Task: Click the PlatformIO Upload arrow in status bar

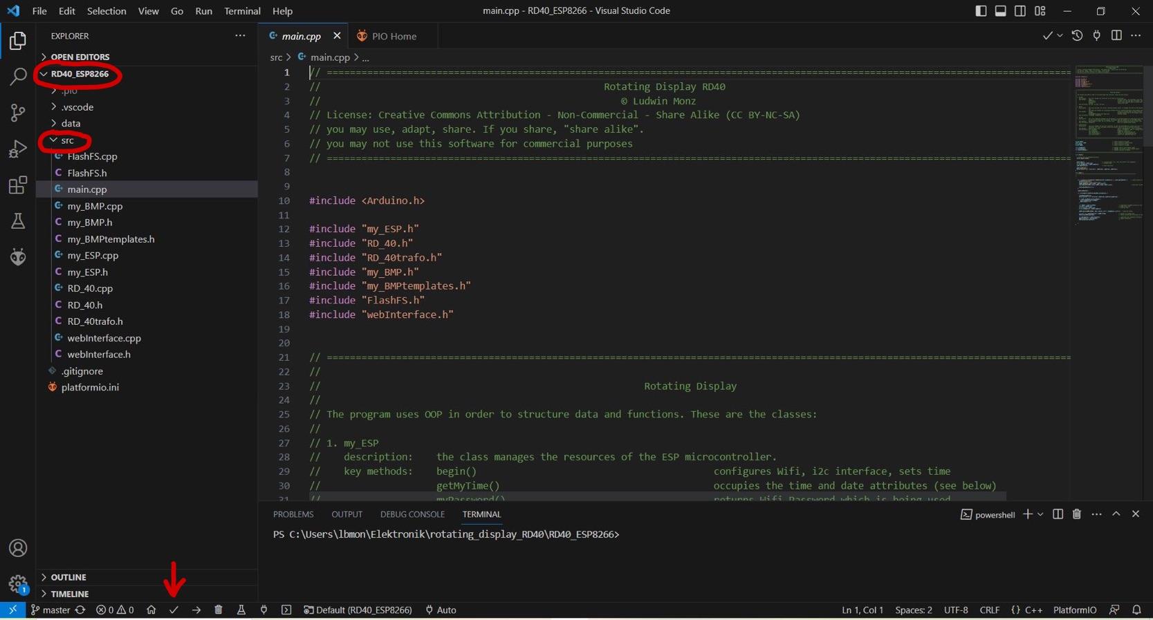Action: coord(196,610)
